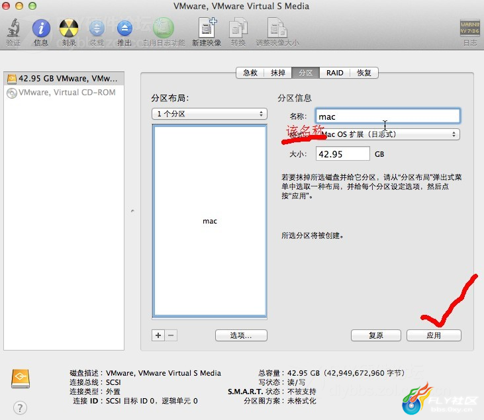Click the Convert (转换) toolbar icon
Screen dimensions: 484x420
[238, 28]
